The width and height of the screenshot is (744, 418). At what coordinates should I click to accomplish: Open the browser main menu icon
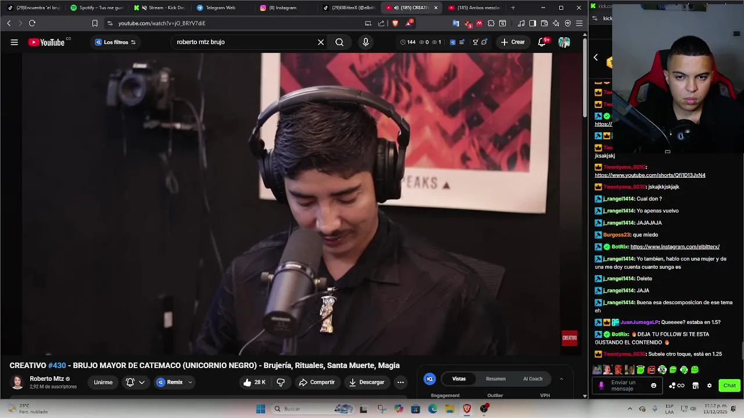pyautogui.click(x=579, y=23)
